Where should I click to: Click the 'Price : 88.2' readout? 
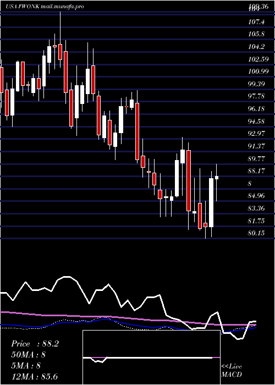[35, 344]
